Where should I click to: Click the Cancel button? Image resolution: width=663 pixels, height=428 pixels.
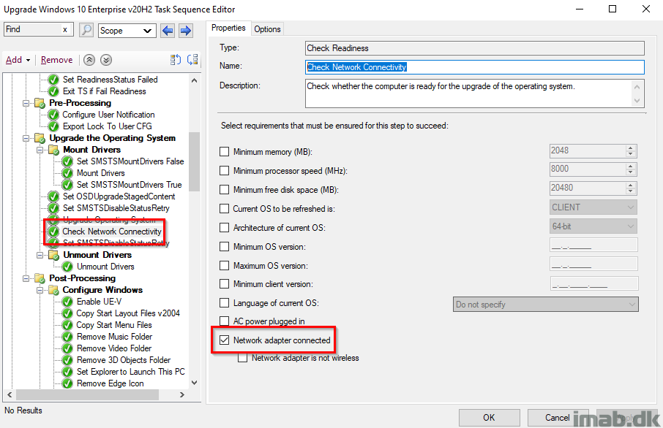(558, 418)
